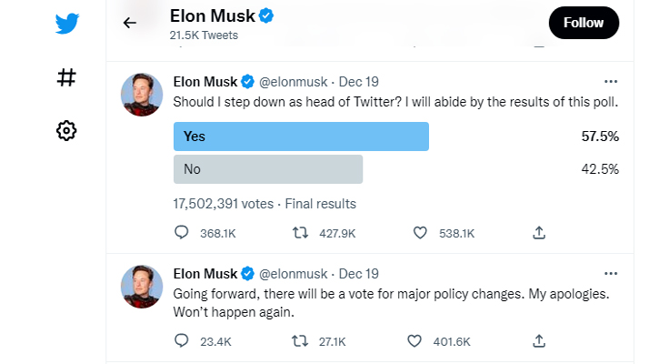659x364 pixels.
Task: Open the Dec 19 timestamp of policy tweet
Action: pyautogui.click(x=358, y=274)
